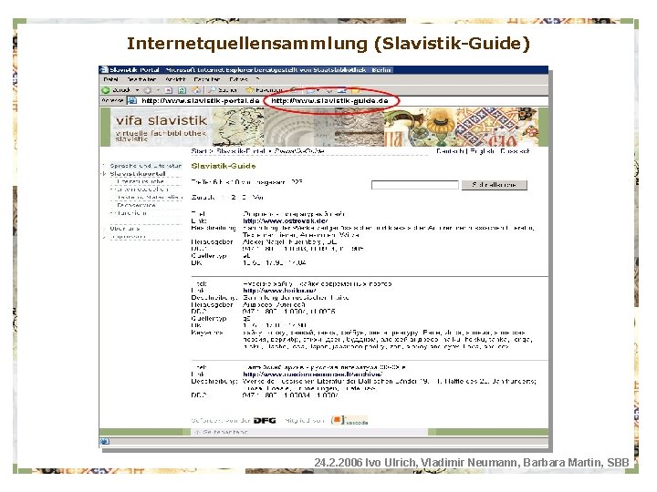Click the Vor next-page link
This screenshot has width=657, height=492.
click(x=258, y=197)
